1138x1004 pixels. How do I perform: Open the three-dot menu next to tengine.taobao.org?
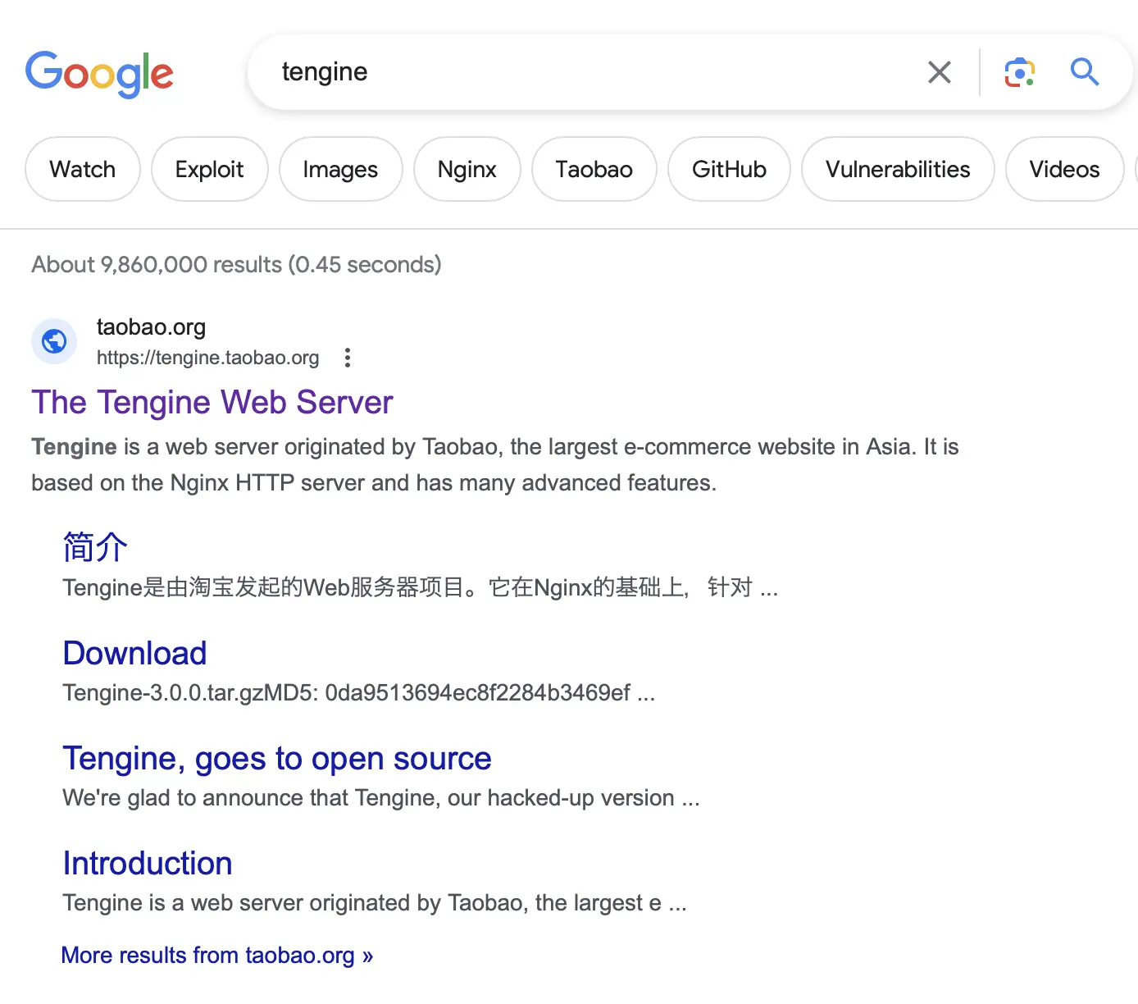[348, 358]
